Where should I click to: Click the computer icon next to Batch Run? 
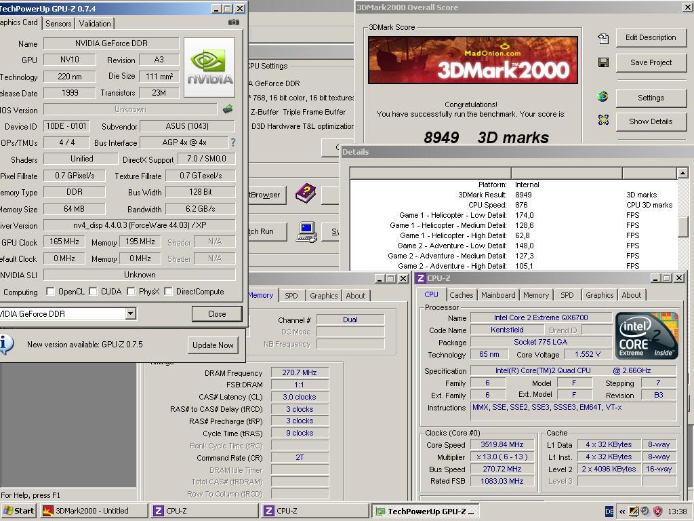pos(306,231)
